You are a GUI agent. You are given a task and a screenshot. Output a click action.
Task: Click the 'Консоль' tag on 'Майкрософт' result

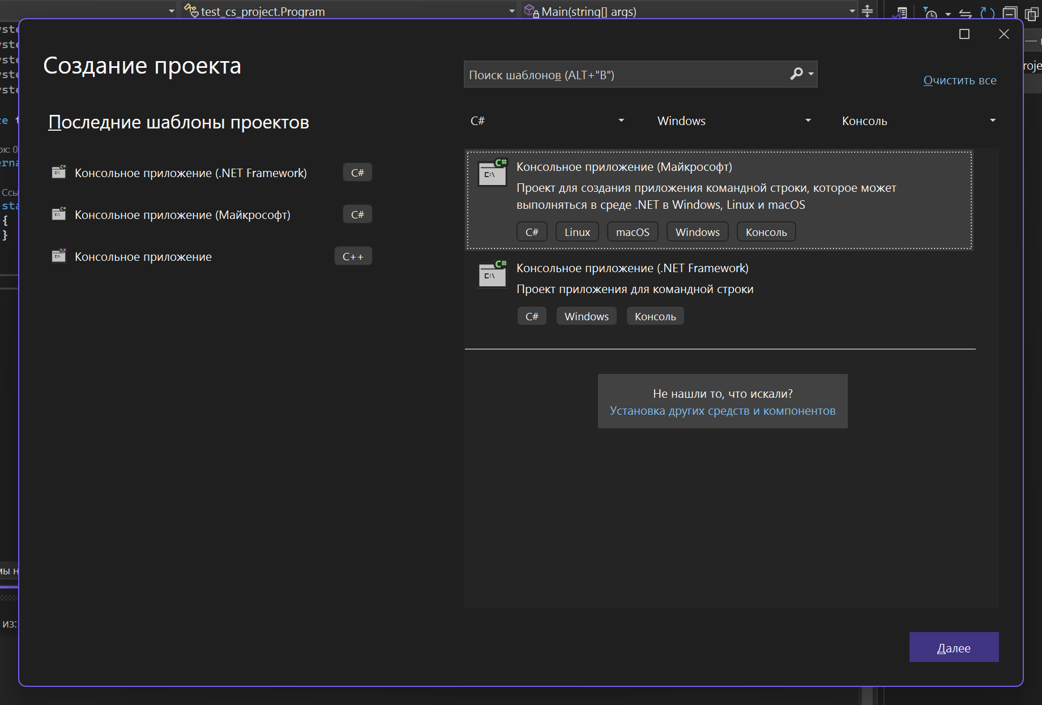(x=766, y=232)
